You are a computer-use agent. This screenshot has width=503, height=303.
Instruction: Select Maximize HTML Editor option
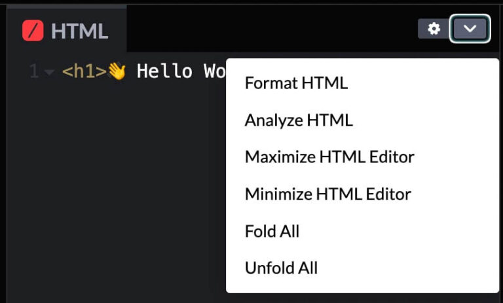[x=329, y=157]
